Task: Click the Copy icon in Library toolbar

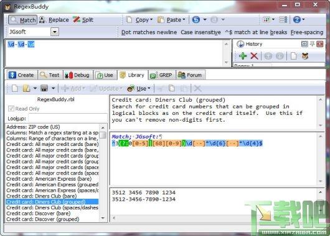Action: pyautogui.click(x=172, y=89)
